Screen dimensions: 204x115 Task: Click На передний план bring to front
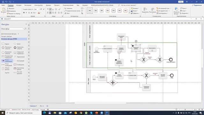[164, 8]
